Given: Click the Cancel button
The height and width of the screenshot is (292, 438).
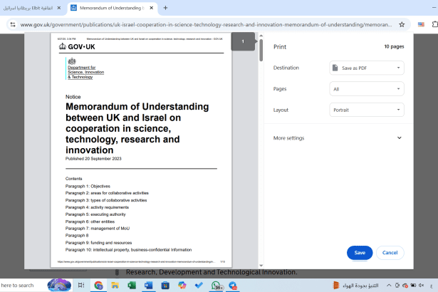Looking at the screenshot, I should pyautogui.click(x=390, y=253).
